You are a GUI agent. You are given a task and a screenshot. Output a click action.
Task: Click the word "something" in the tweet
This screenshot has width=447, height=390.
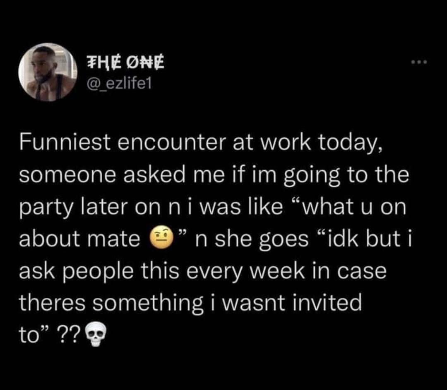(152, 304)
